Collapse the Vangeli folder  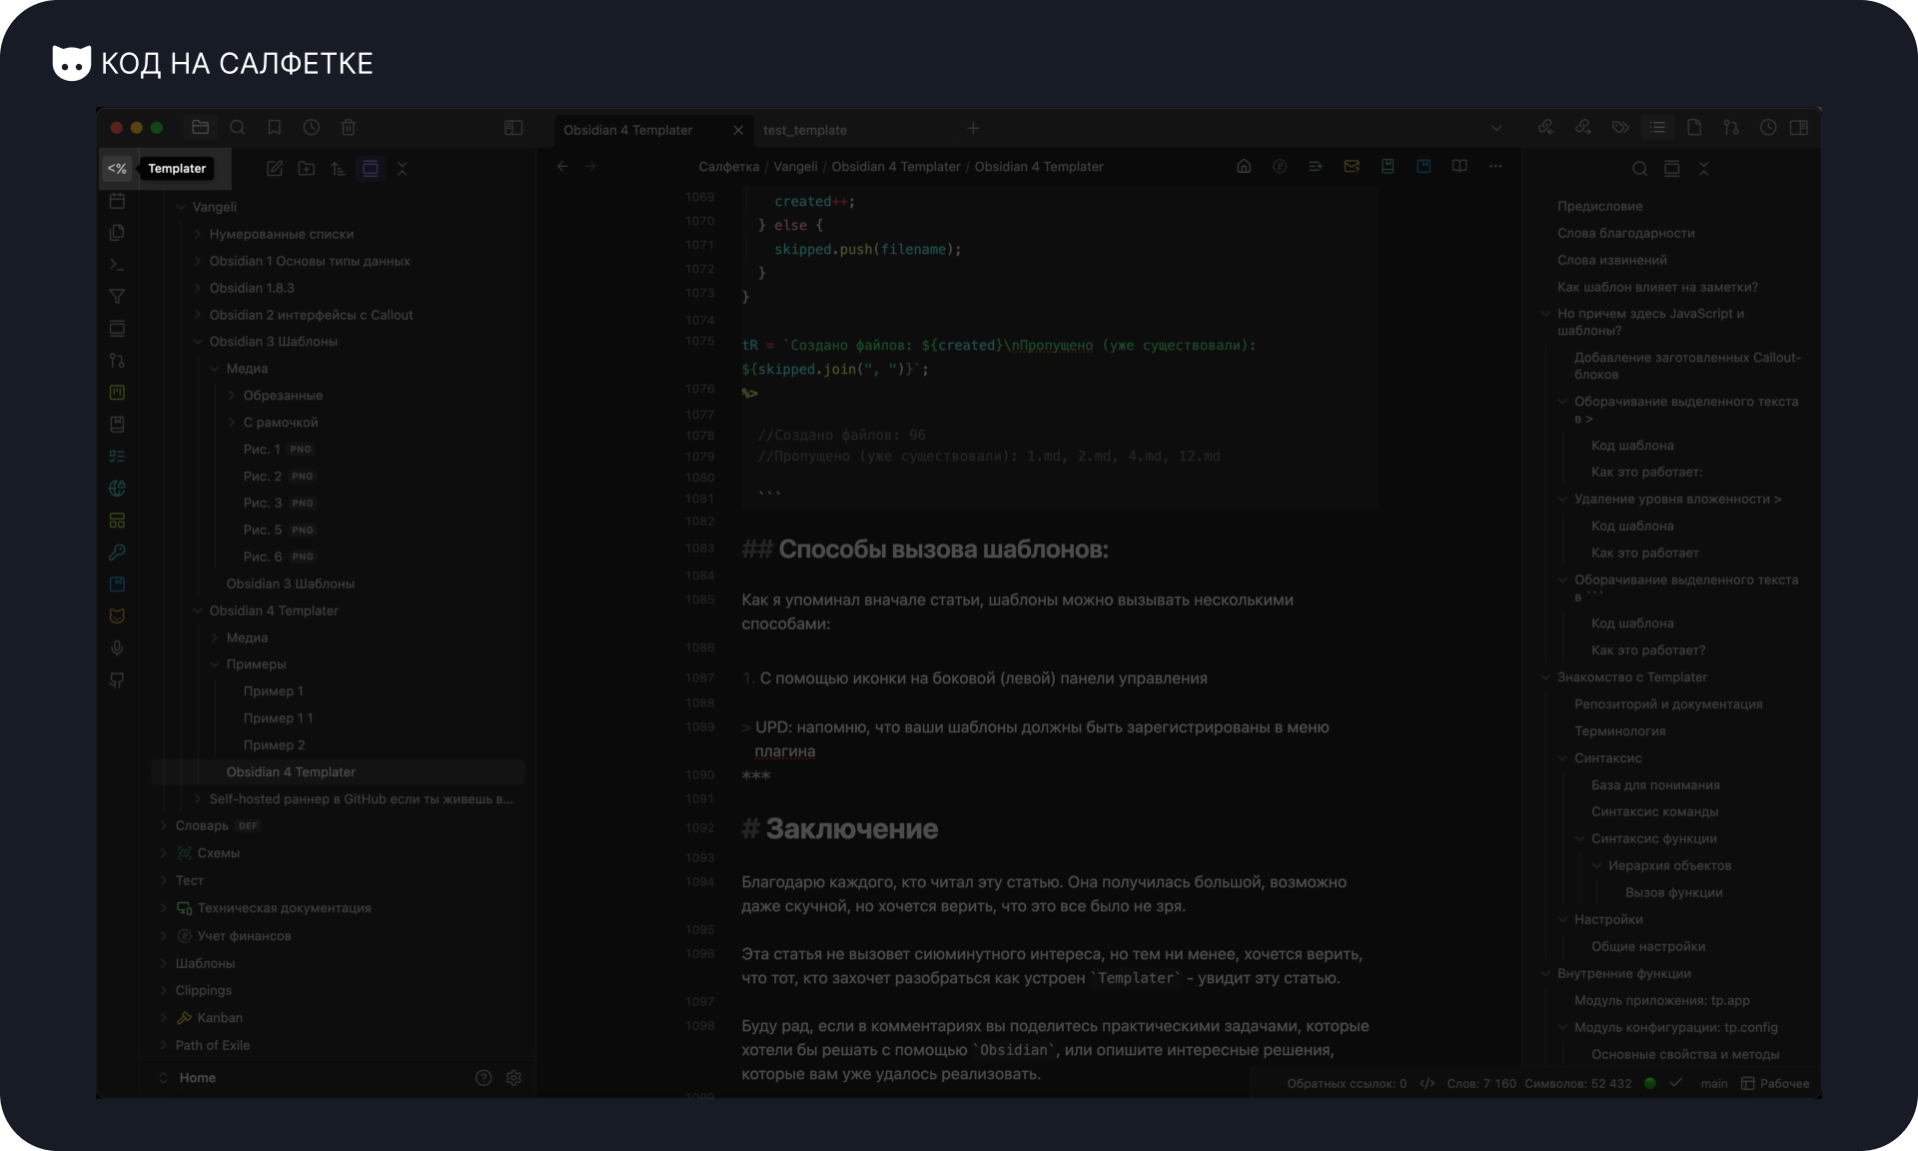(x=181, y=208)
